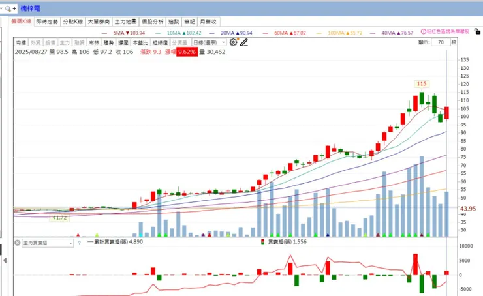Click 10MA value 102.42
Viewport: 483px width, 296px height.
pyautogui.click(x=193, y=33)
